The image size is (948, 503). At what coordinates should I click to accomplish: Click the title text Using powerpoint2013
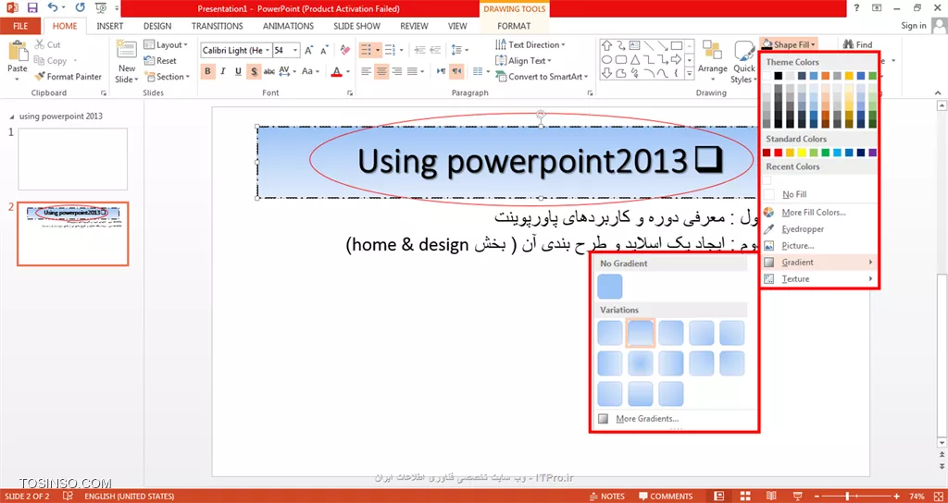522,161
